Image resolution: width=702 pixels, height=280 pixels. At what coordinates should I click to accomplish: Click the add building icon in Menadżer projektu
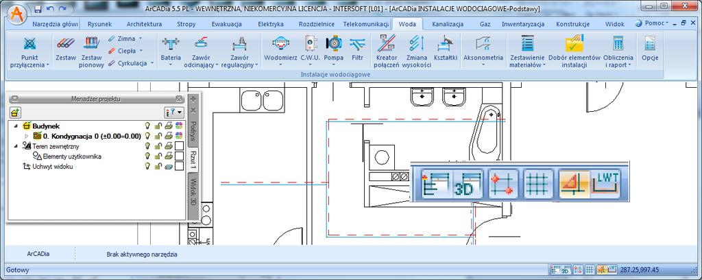pos(15,113)
